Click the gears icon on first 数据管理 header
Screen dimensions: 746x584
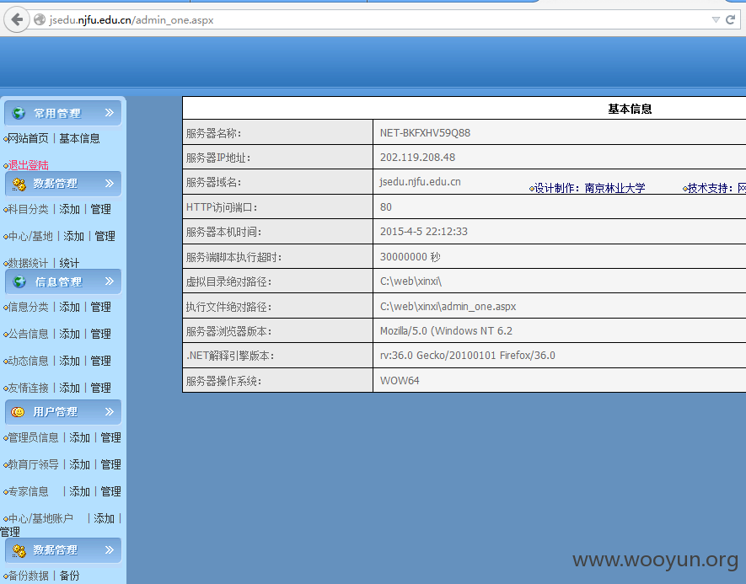[19, 184]
